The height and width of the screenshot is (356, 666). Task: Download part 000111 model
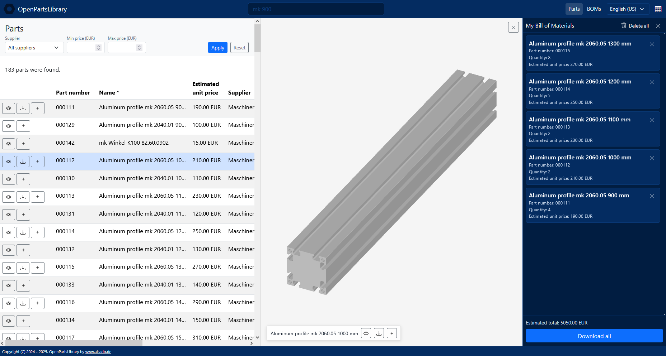click(23, 108)
